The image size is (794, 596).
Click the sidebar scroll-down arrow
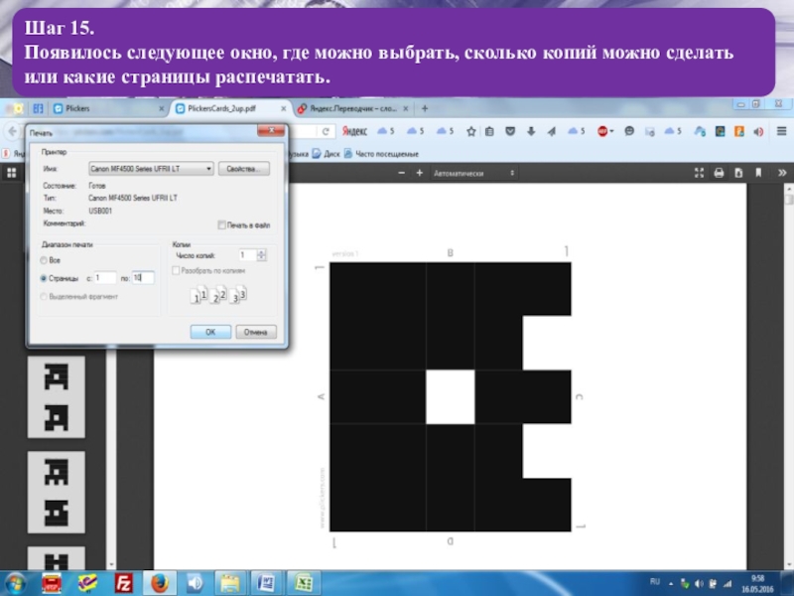[x=111, y=565]
